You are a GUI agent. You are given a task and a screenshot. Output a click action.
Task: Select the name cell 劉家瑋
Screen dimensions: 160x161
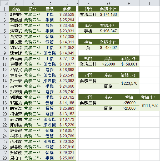[16, 48]
